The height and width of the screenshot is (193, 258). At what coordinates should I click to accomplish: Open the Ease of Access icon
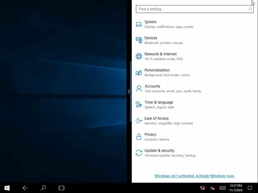(x=139, y=121)
